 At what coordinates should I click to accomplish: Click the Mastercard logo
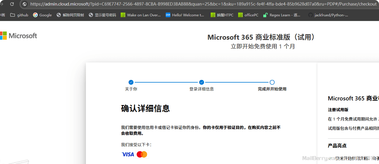coord(142,154)
